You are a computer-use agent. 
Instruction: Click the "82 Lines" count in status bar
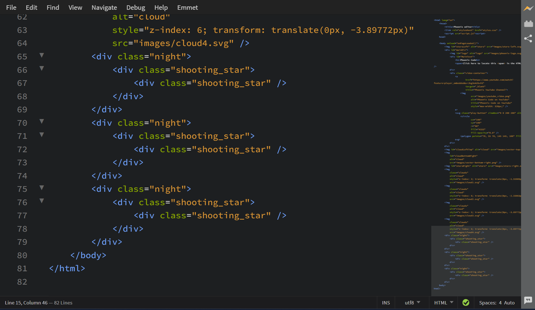click(x=63, y=303)
